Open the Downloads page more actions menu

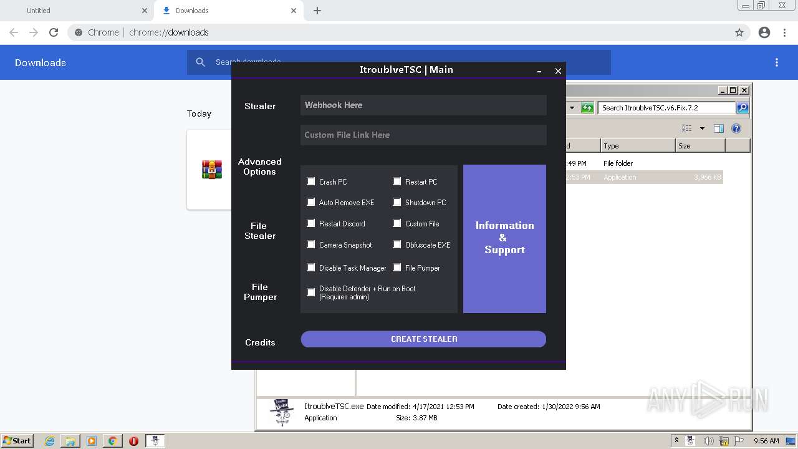tap(777, 62)
